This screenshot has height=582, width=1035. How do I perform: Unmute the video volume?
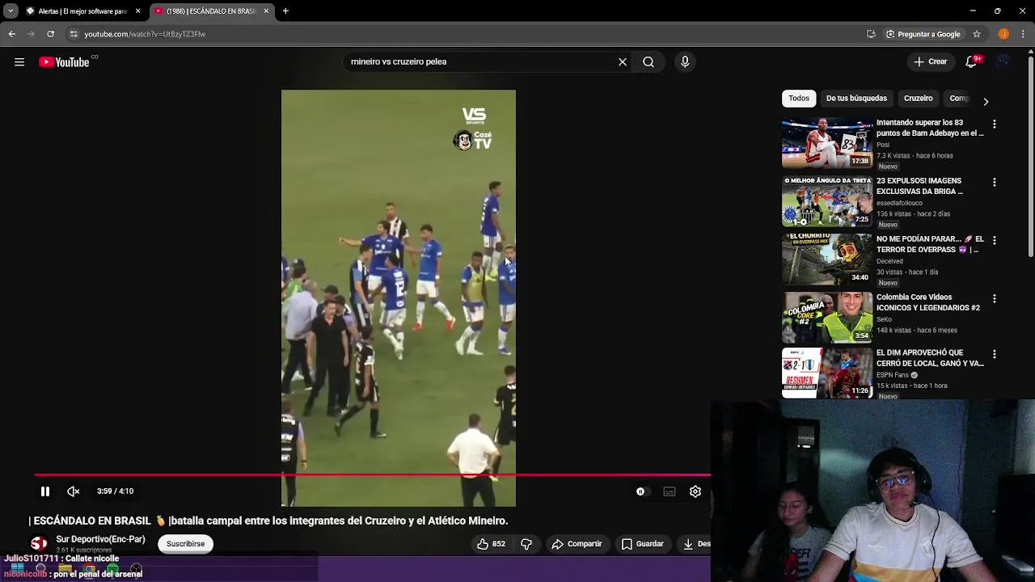[73, 491]
